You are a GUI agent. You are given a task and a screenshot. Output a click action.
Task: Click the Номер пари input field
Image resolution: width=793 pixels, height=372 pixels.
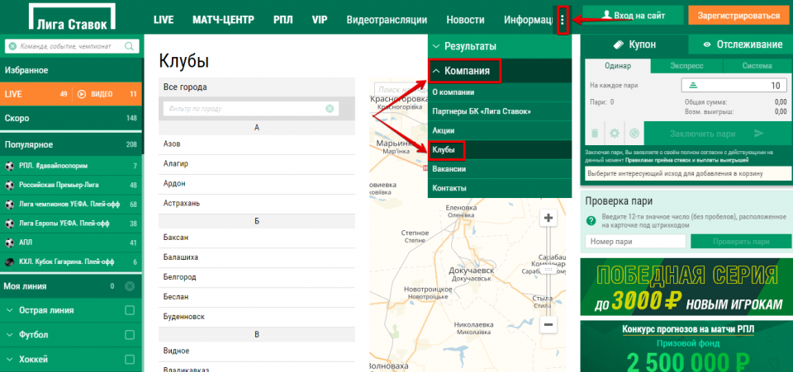[634, 242]
